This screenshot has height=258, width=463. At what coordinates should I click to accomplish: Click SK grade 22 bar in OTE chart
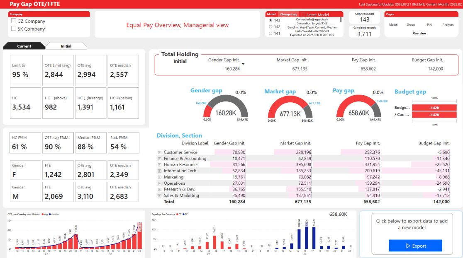pos(140,236)
